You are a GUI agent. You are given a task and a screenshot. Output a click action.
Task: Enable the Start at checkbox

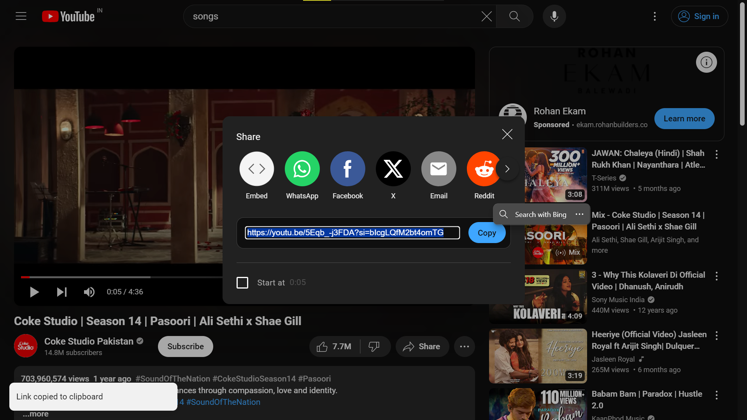(x=242, y=283)
